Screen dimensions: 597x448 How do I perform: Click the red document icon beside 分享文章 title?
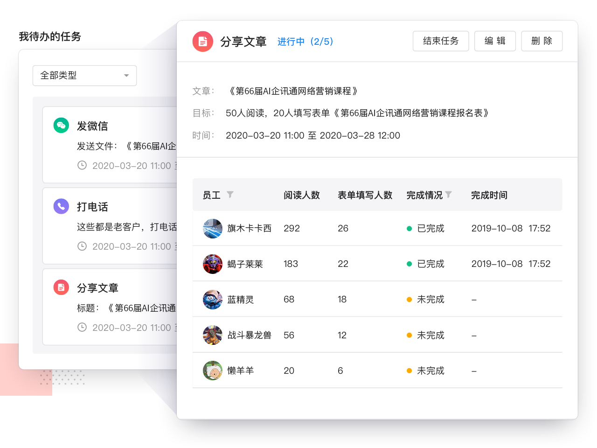click(x=203, y=41)
